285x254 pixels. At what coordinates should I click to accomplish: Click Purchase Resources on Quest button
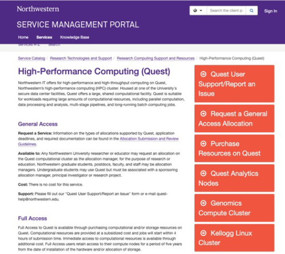(234, 148)
